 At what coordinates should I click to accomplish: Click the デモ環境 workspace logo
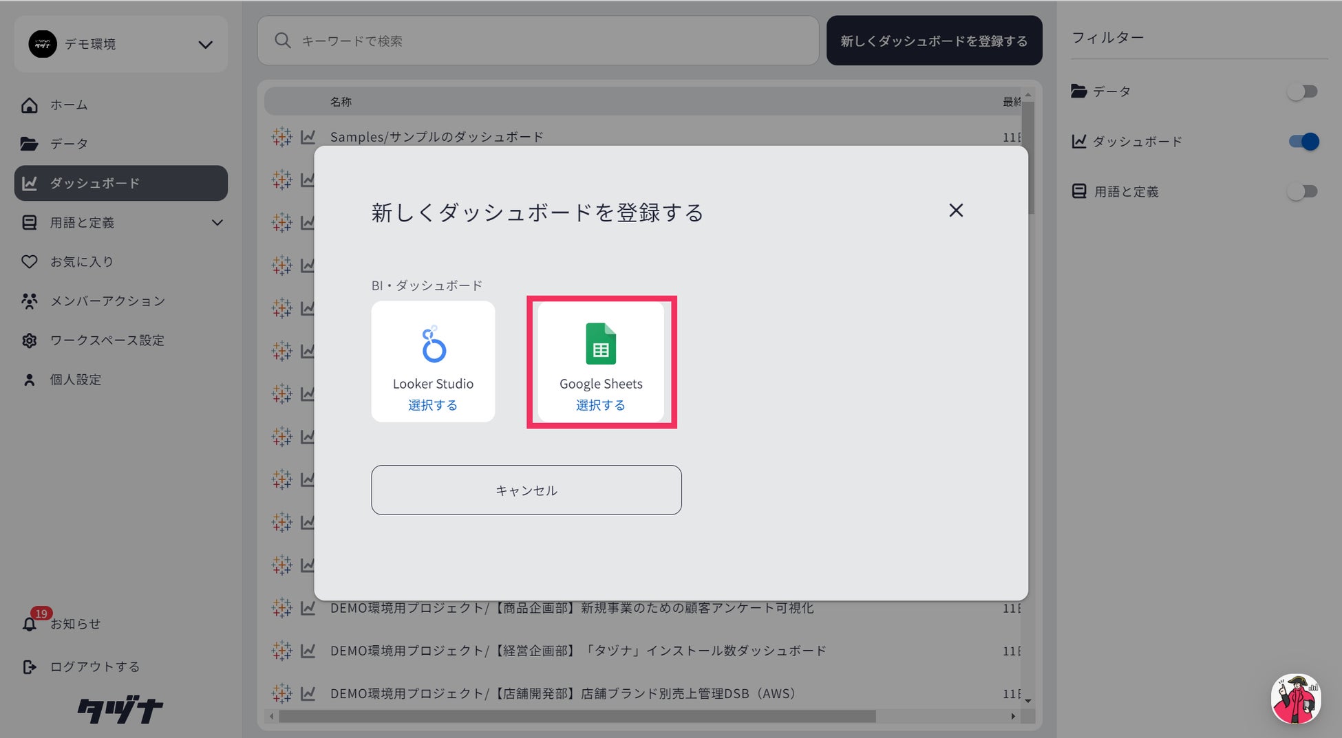pos(43,44)
